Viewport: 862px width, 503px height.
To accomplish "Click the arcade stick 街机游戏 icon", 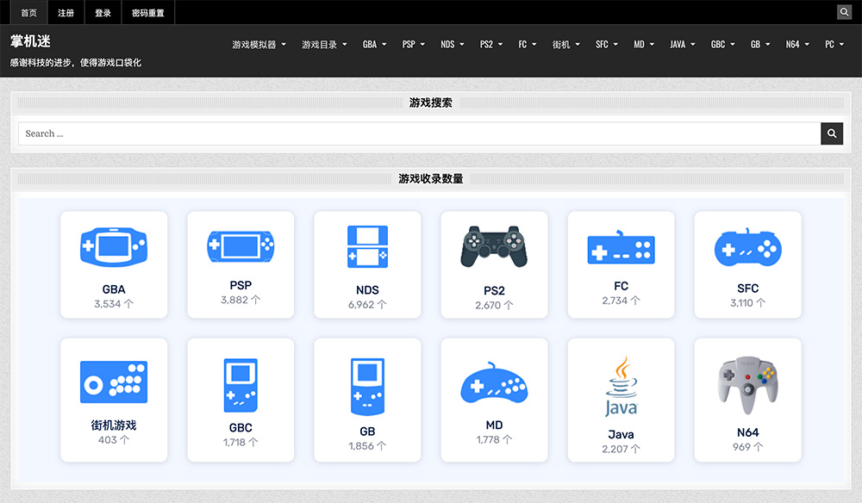I will coord(114,382).
